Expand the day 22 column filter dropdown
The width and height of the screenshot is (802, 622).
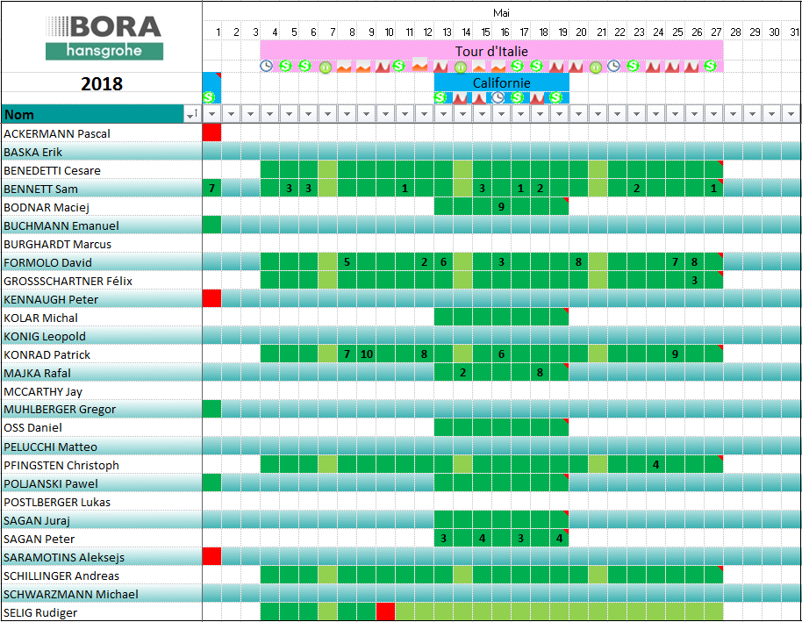click(x=617, y=114)
